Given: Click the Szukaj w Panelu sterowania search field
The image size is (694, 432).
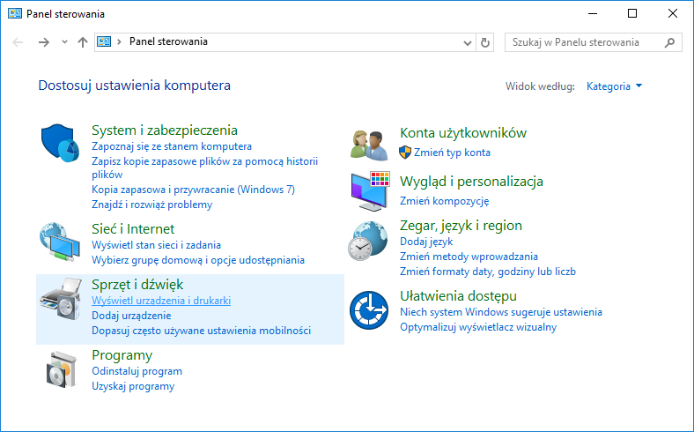Looking at the screenshot, I should (x=585, y=41).
